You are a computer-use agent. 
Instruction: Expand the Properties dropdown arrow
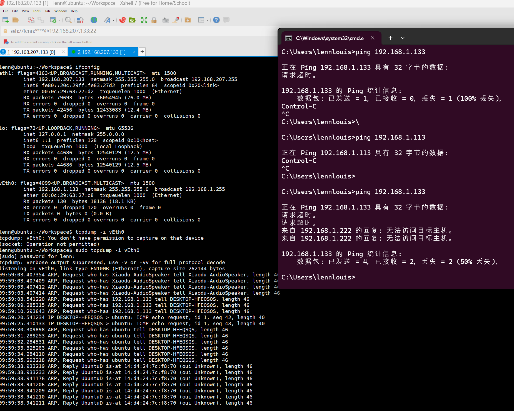[59, 20]
